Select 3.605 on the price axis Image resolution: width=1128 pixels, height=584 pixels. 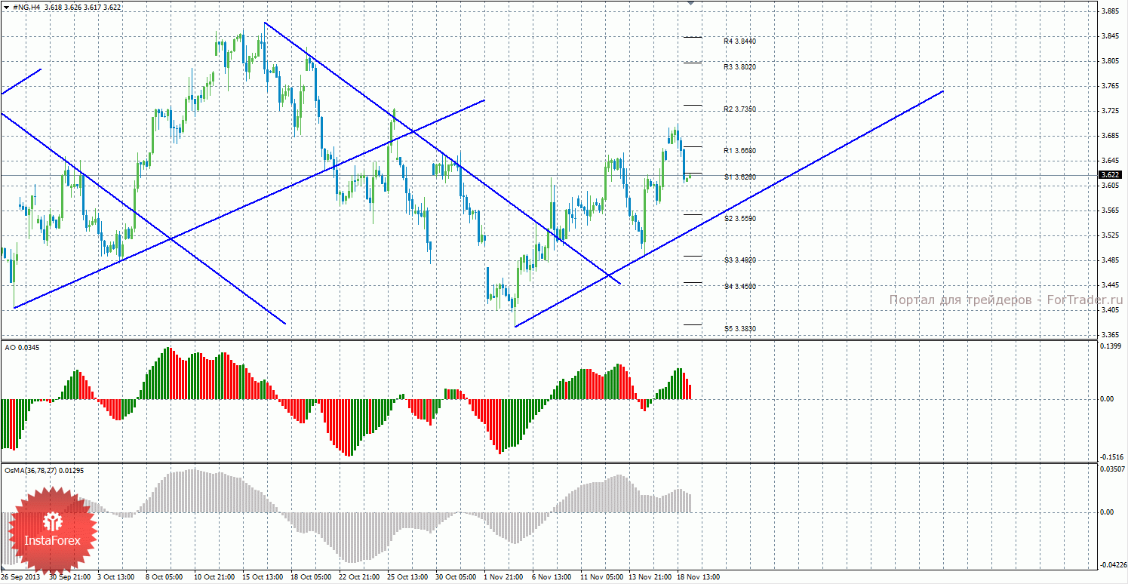[1111, 186]
